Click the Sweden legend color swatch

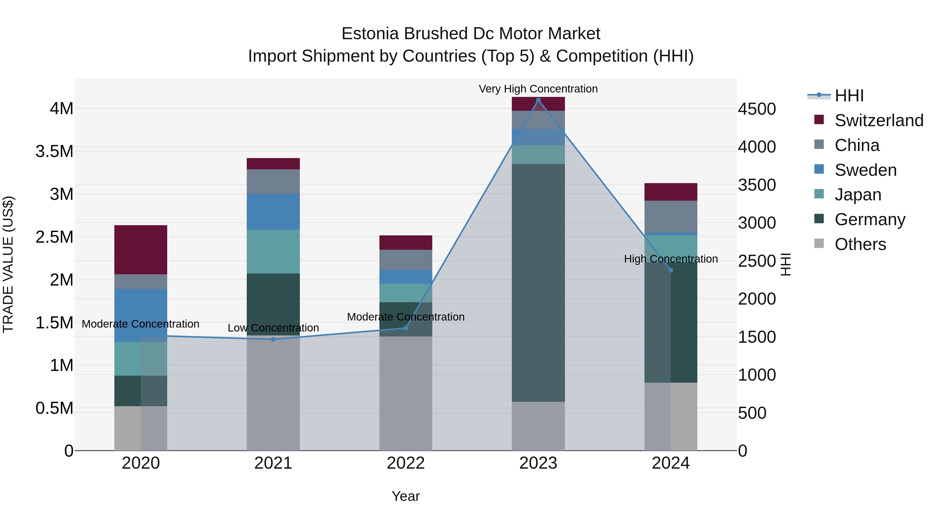point(819,169)
